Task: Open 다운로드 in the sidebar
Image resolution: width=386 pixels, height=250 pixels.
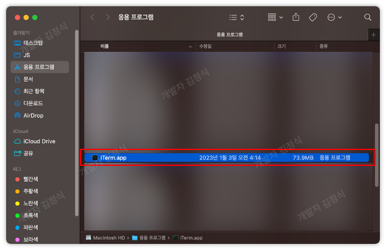Action: click(40, 103)
